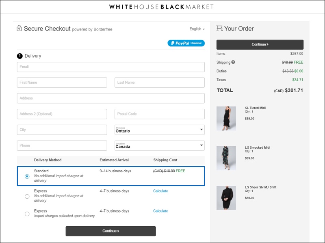This screenshot has width=325, height=243.
Task: Click Continue button below delivery methods
Action: tap(110, 231)
